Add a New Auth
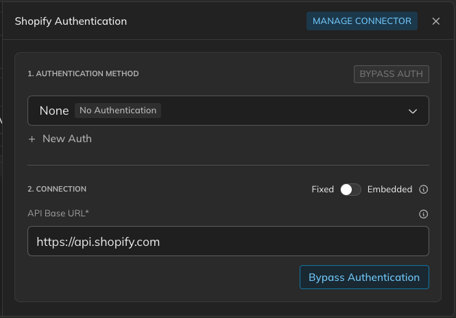456x318 pixels. 60,139
